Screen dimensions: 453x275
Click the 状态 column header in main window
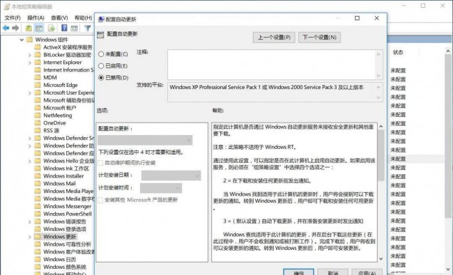tap(398, 52)
